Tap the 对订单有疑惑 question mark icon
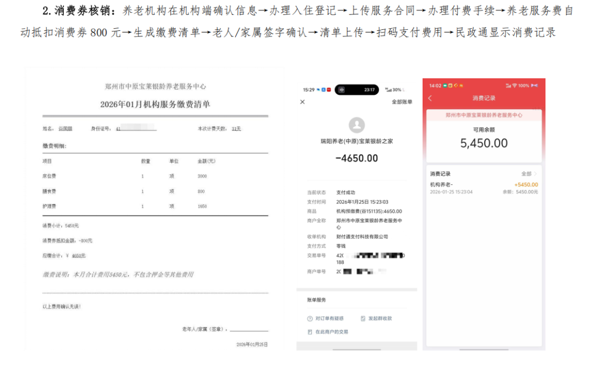This screenshot has width=595, height=375. [x=310, y=319]
